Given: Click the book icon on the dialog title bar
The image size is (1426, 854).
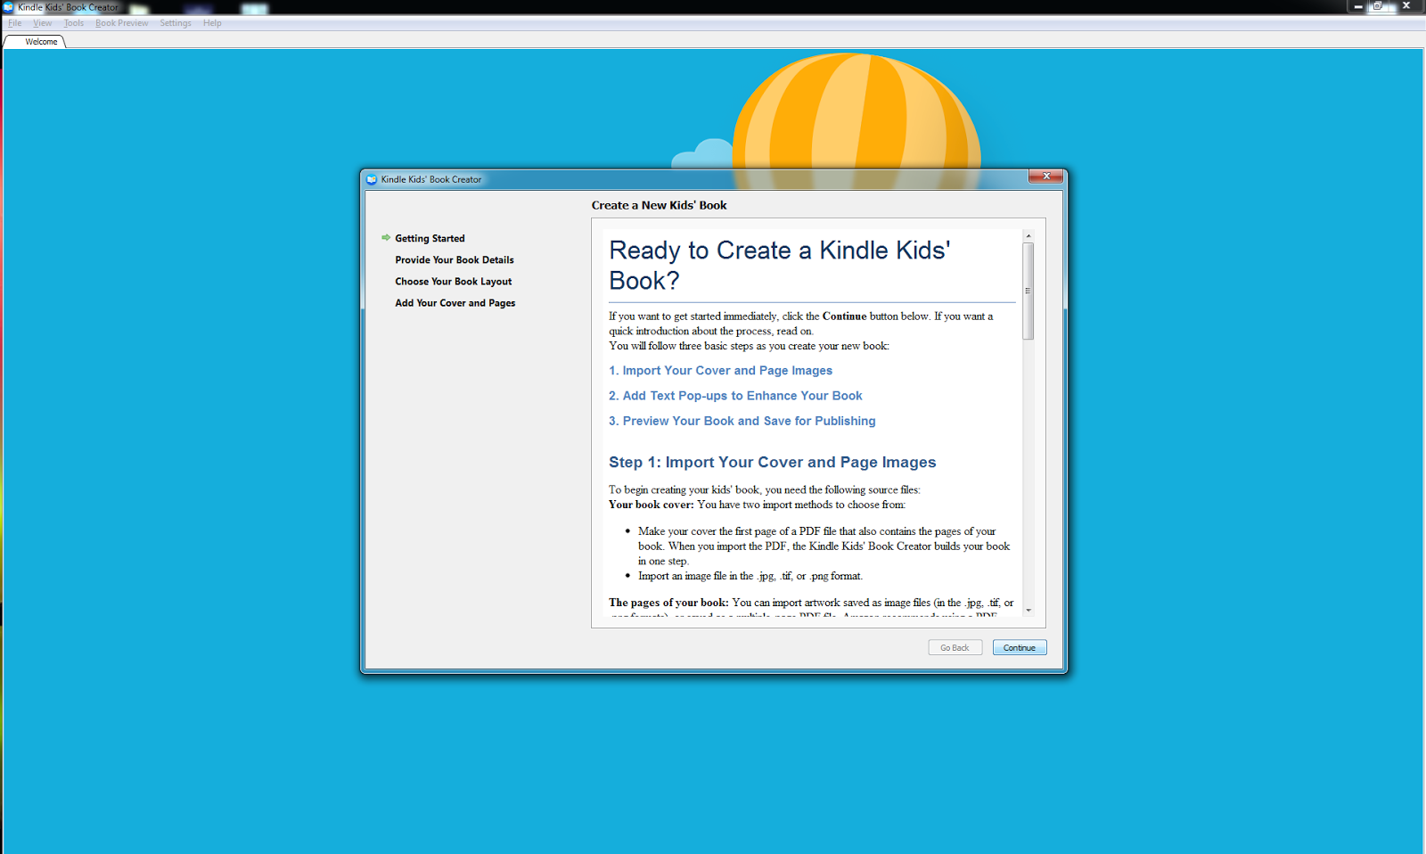Looking at the screenshot, I should [x=372, y=178].
